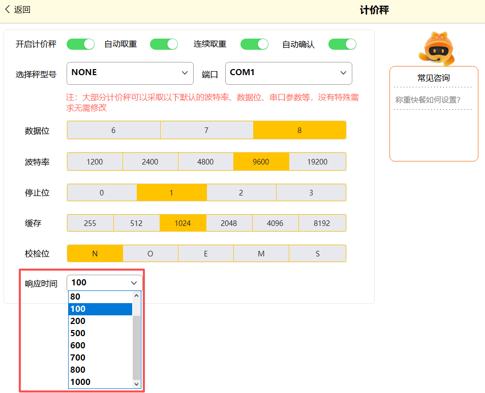Set data bits to 7
The image size is (485, 393).
(206, 130)
